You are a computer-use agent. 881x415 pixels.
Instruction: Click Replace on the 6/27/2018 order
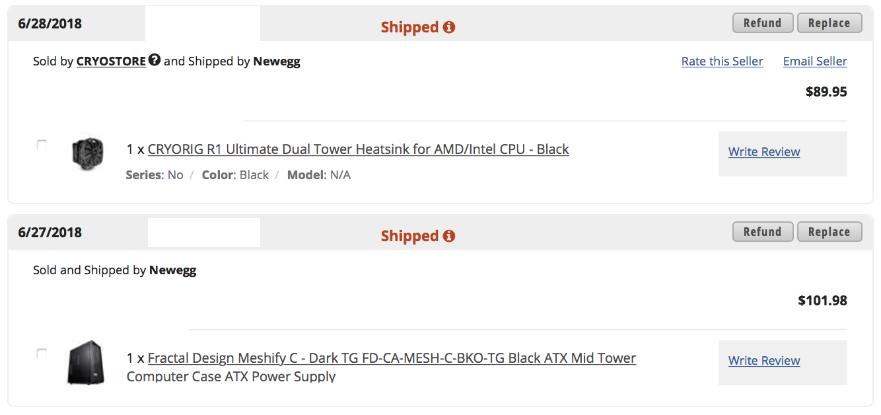829,232
